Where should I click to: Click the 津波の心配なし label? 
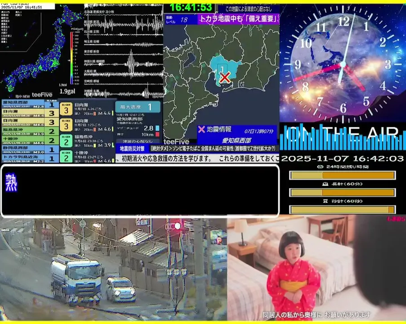[x=138, y=141]
